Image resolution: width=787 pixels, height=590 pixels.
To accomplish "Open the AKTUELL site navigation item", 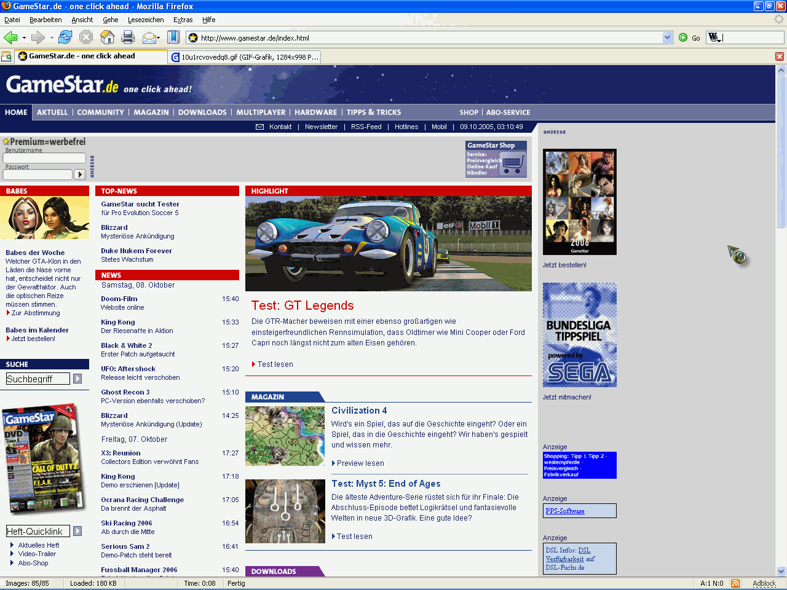I will click(52, 112).
